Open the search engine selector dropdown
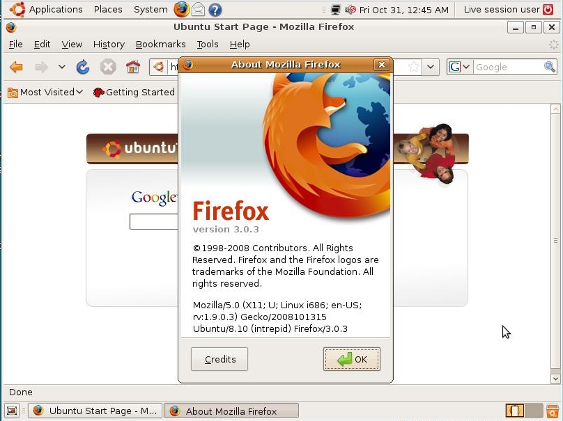Viewport: 563px width, 421px height. pyautogui.click(x=460, y=67)
